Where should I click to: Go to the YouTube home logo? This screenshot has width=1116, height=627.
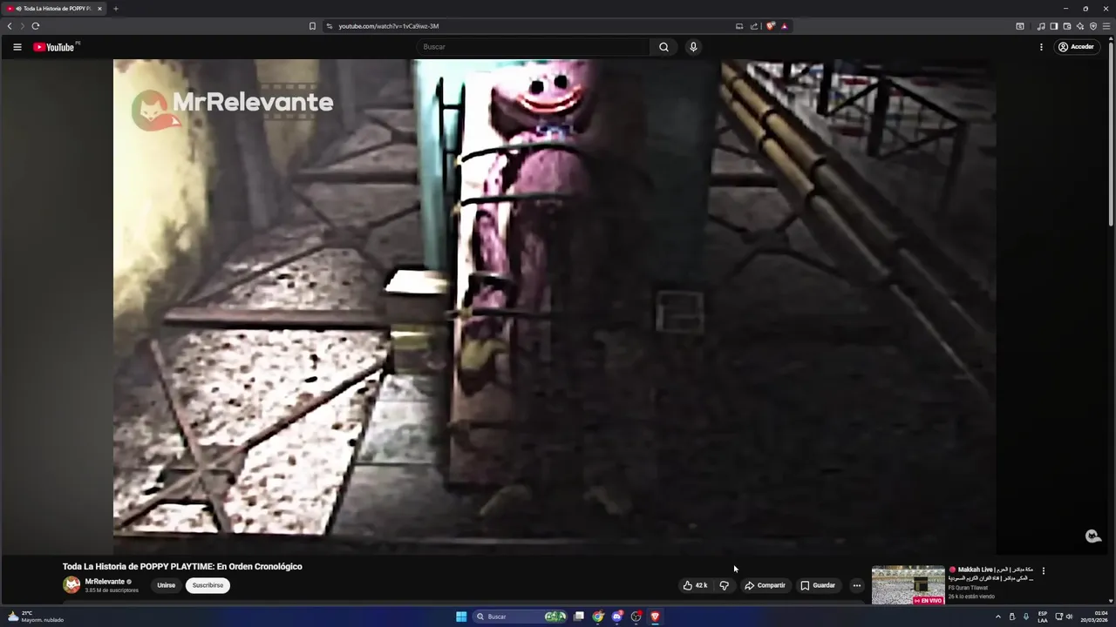click(53, 47)
